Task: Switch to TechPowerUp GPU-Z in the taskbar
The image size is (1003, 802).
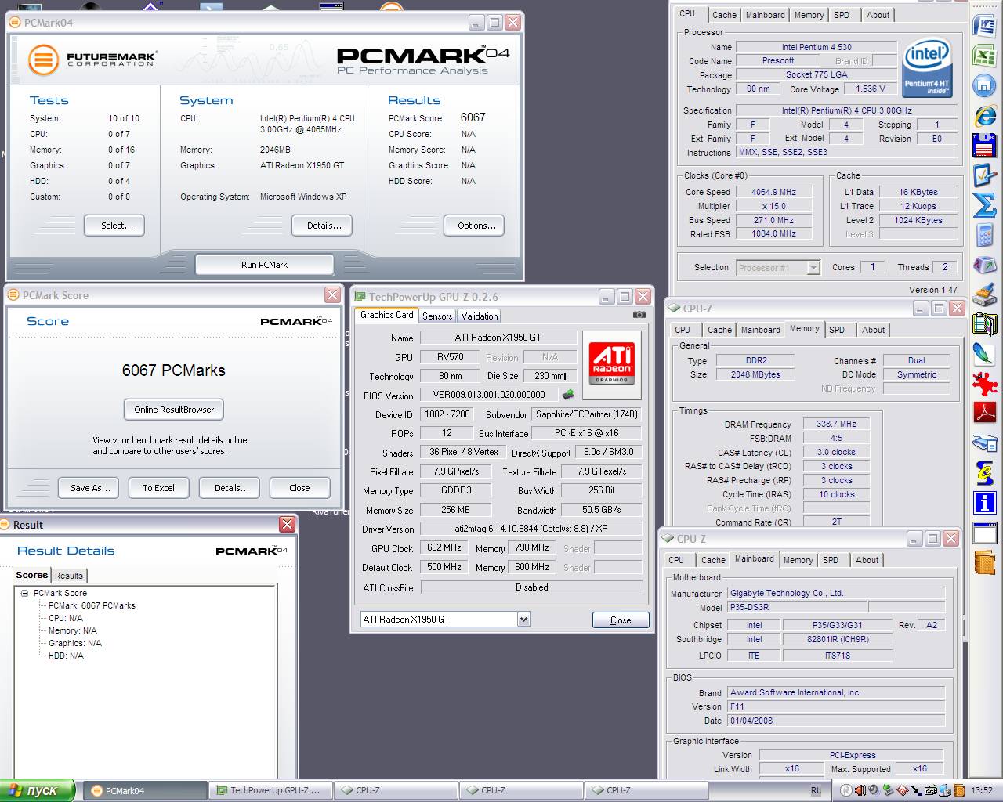Action: [x=270, y=790]
